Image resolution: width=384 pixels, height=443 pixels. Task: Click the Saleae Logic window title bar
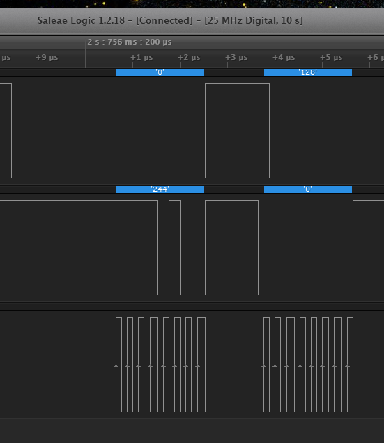click(x=170, y=21)
